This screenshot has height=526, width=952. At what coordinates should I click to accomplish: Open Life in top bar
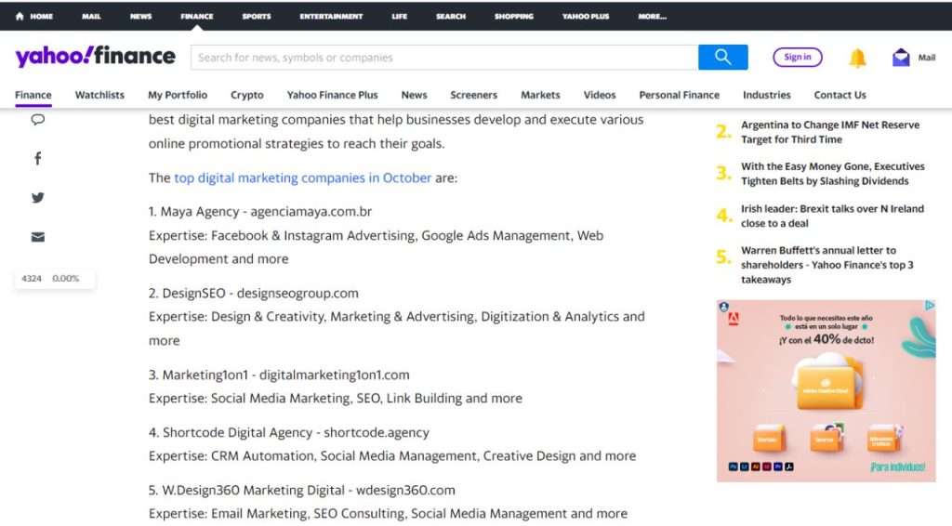[399, 17]
